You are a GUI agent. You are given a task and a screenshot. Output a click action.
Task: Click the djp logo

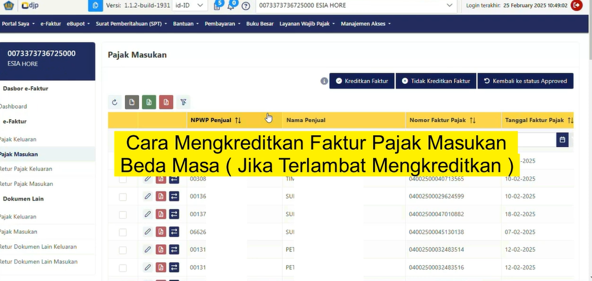30,5
